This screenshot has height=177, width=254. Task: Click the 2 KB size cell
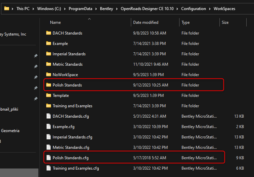tap(240, 127)
